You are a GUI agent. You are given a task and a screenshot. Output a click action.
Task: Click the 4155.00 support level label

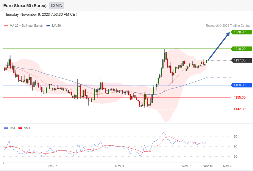(x=240, y=97)
